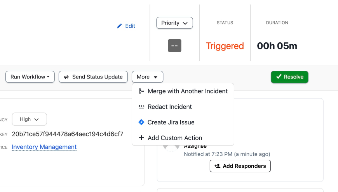Click the Notified at 7:23 PM timestamp
The width and height of the screenshot is (338, 192).
click(226, 154)
